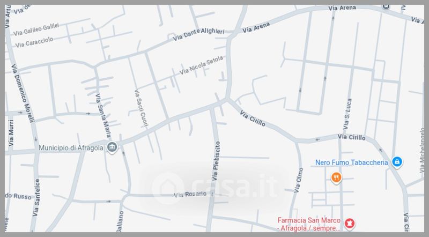Click the Via Galileo Galilei street label
The image size is (429, 237).
pos(36,29)
